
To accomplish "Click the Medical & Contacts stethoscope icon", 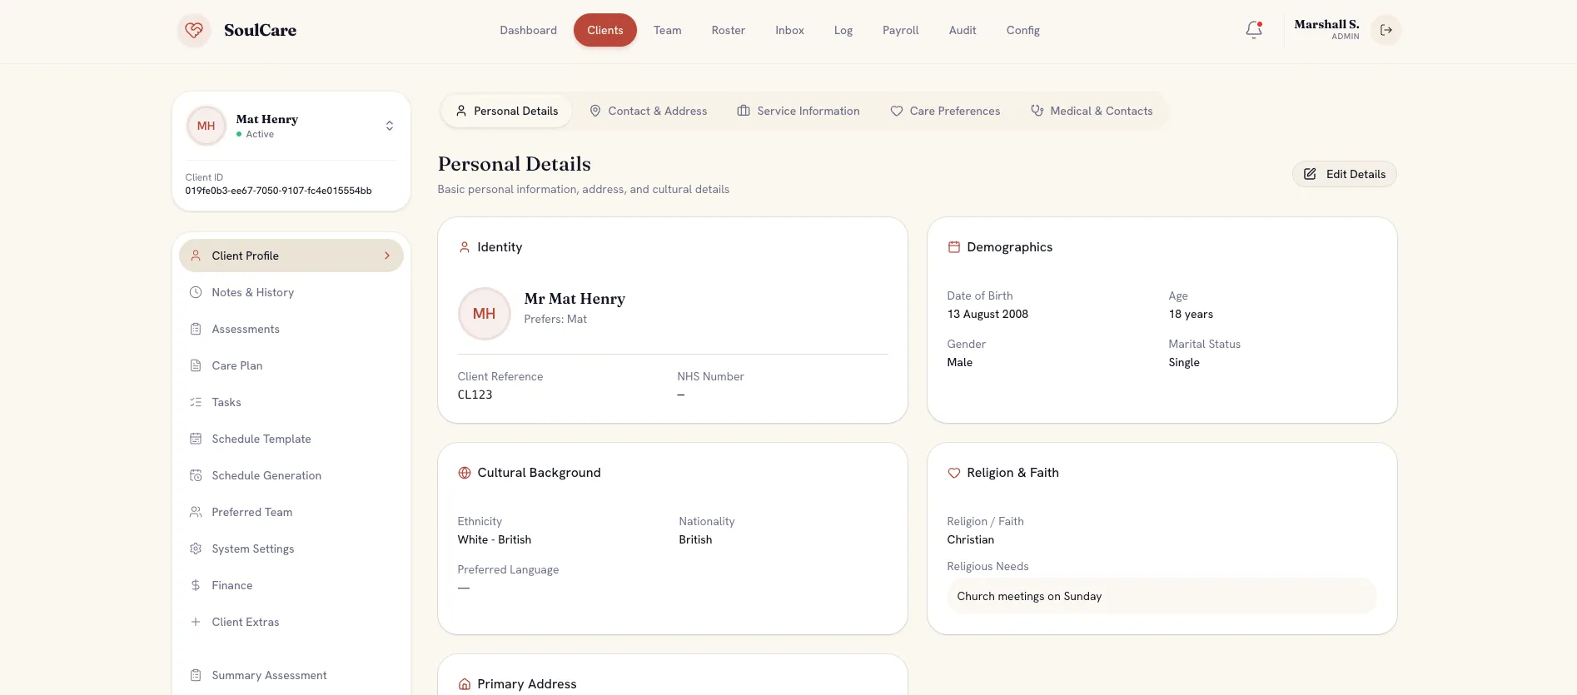I will point(1037,111).
